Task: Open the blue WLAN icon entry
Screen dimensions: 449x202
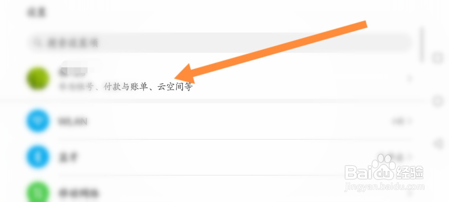Action: (x=38, y=121)
